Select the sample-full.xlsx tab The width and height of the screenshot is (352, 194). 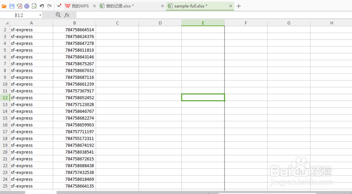pyautogui.click(x=190, y=6)
